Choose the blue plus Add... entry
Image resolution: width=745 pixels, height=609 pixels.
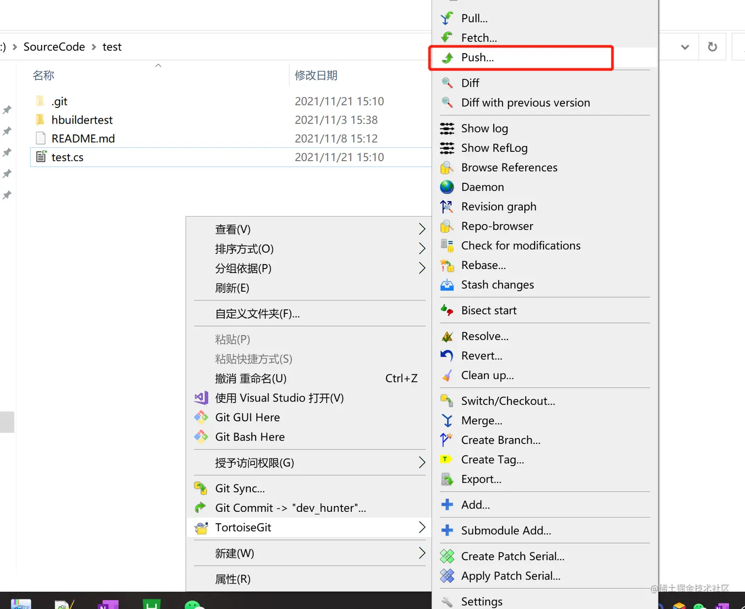coord(544,505)
